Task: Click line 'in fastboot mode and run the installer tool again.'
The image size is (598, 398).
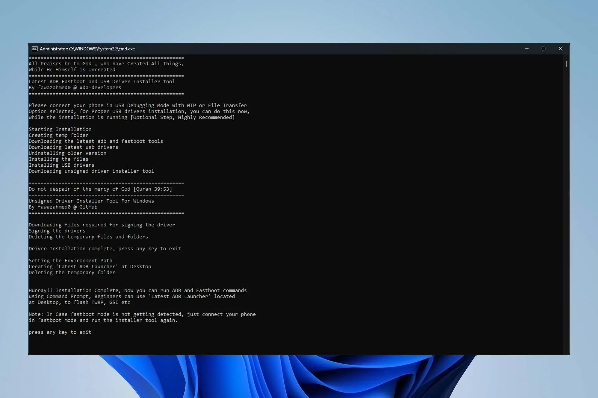Action: point(103,320)
